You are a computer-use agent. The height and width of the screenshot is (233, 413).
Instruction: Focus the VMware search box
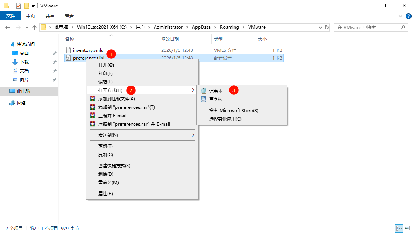371,28
